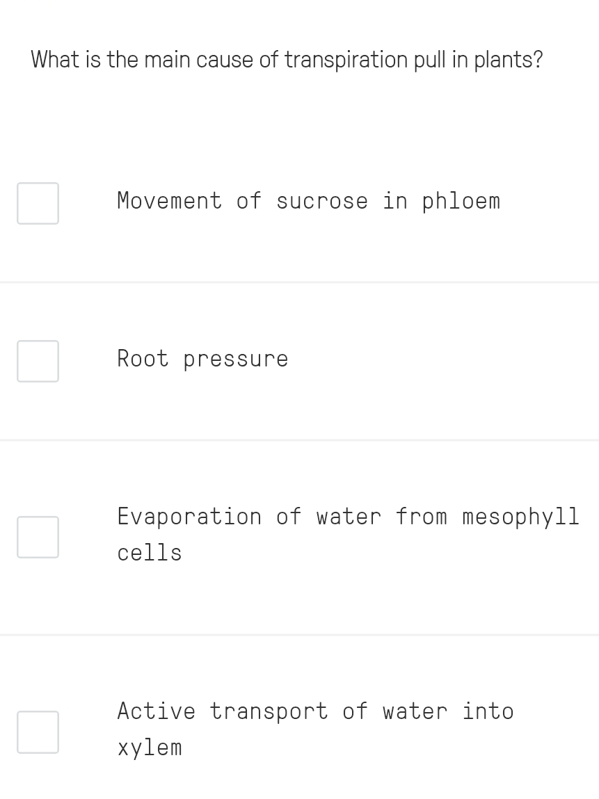Select the Root pressure answer option
Image resolution: width=599 pixels, height=799 pixels.
pyautogui.click(x=202, y=360)
